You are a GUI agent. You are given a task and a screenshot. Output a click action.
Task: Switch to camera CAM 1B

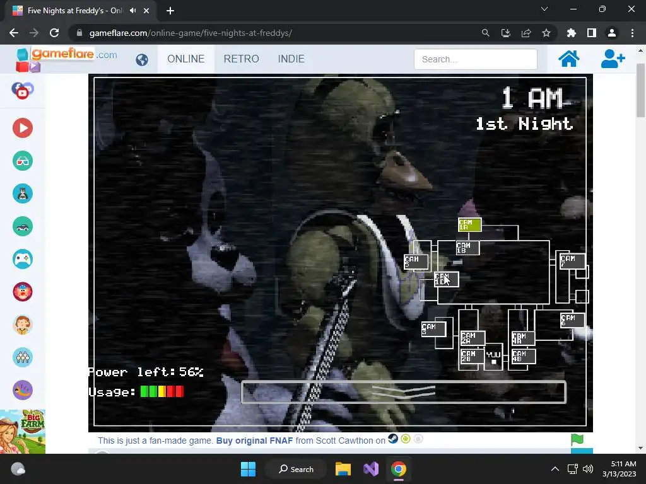[x=467, y=248]
